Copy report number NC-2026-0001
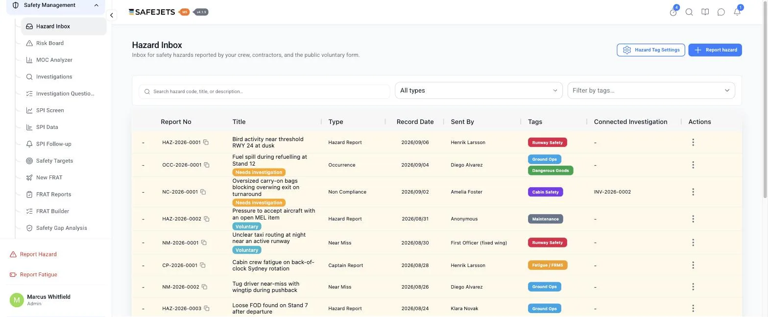Screen dimensions: 768x317 [x=203, y=192]
